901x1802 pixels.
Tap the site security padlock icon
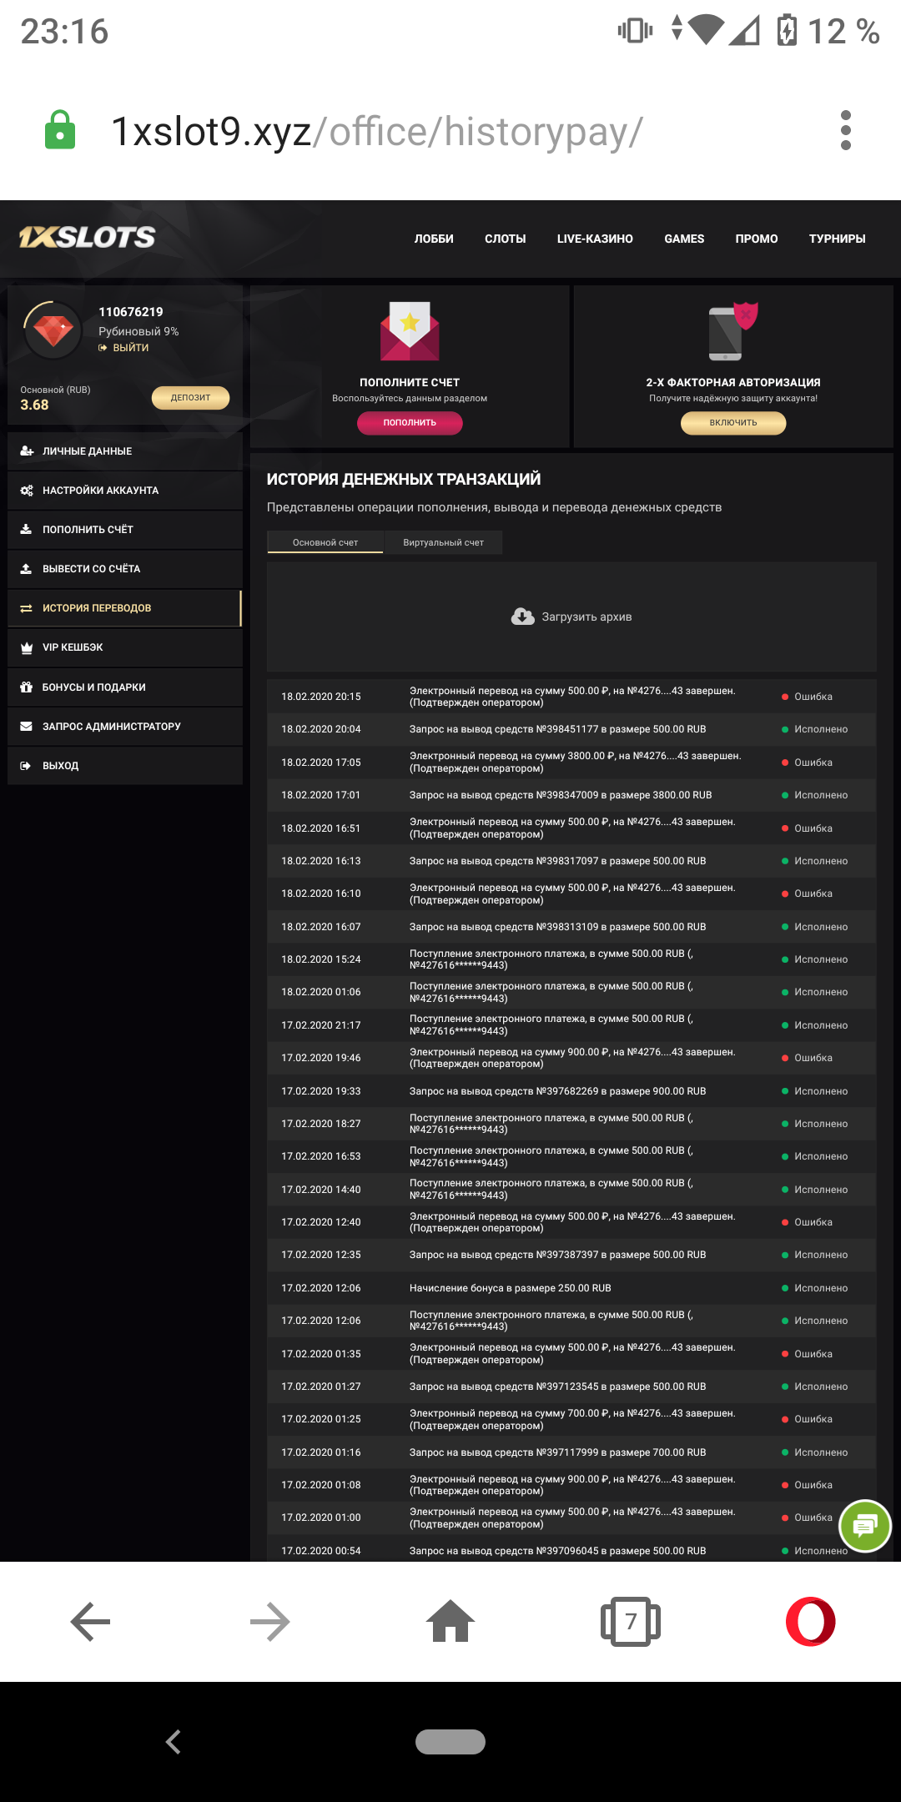(x=60, y=130)
